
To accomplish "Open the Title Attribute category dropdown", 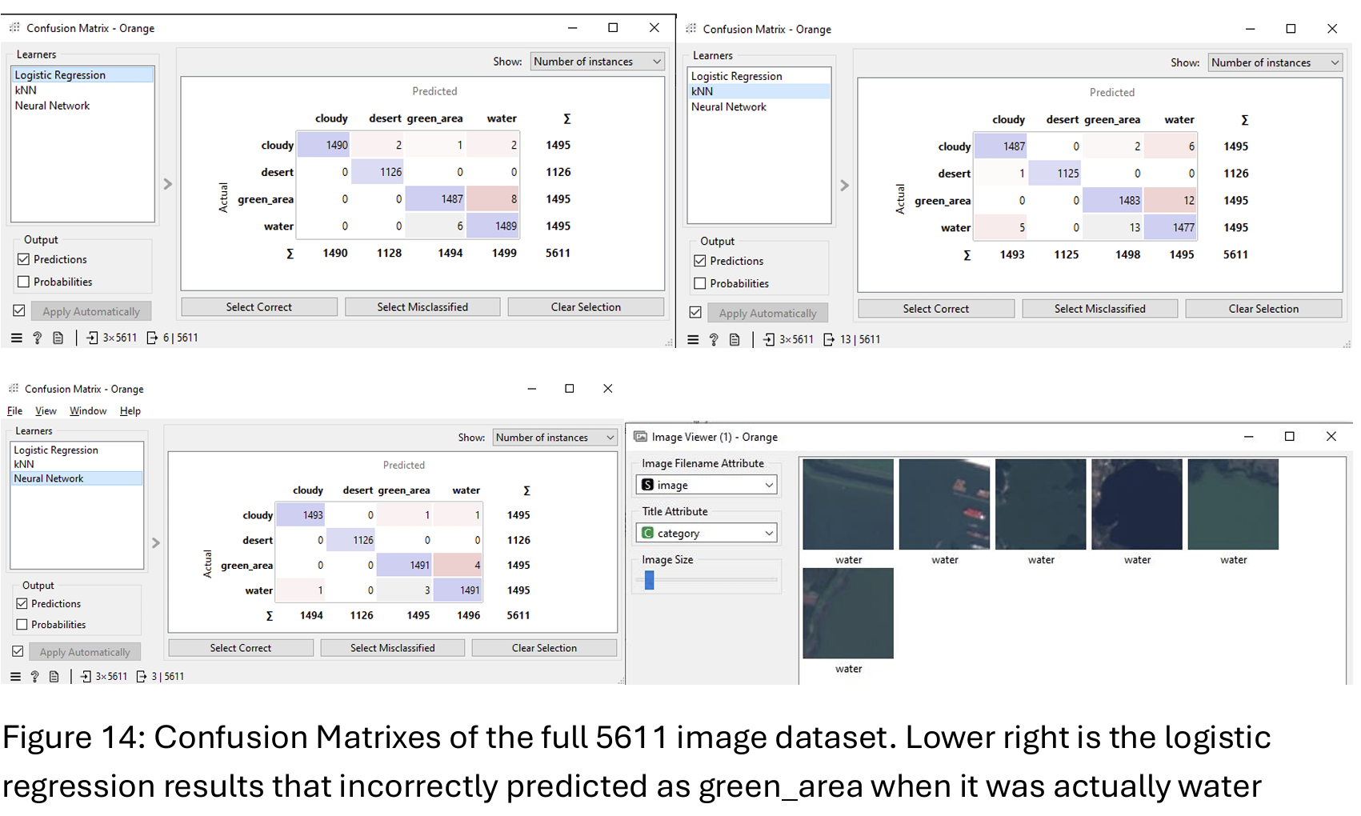I will (705, 532).
